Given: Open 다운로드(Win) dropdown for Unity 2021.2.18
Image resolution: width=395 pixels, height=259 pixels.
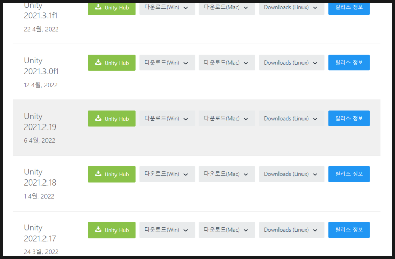Looking at the screenshot, I should pos(167,174).
